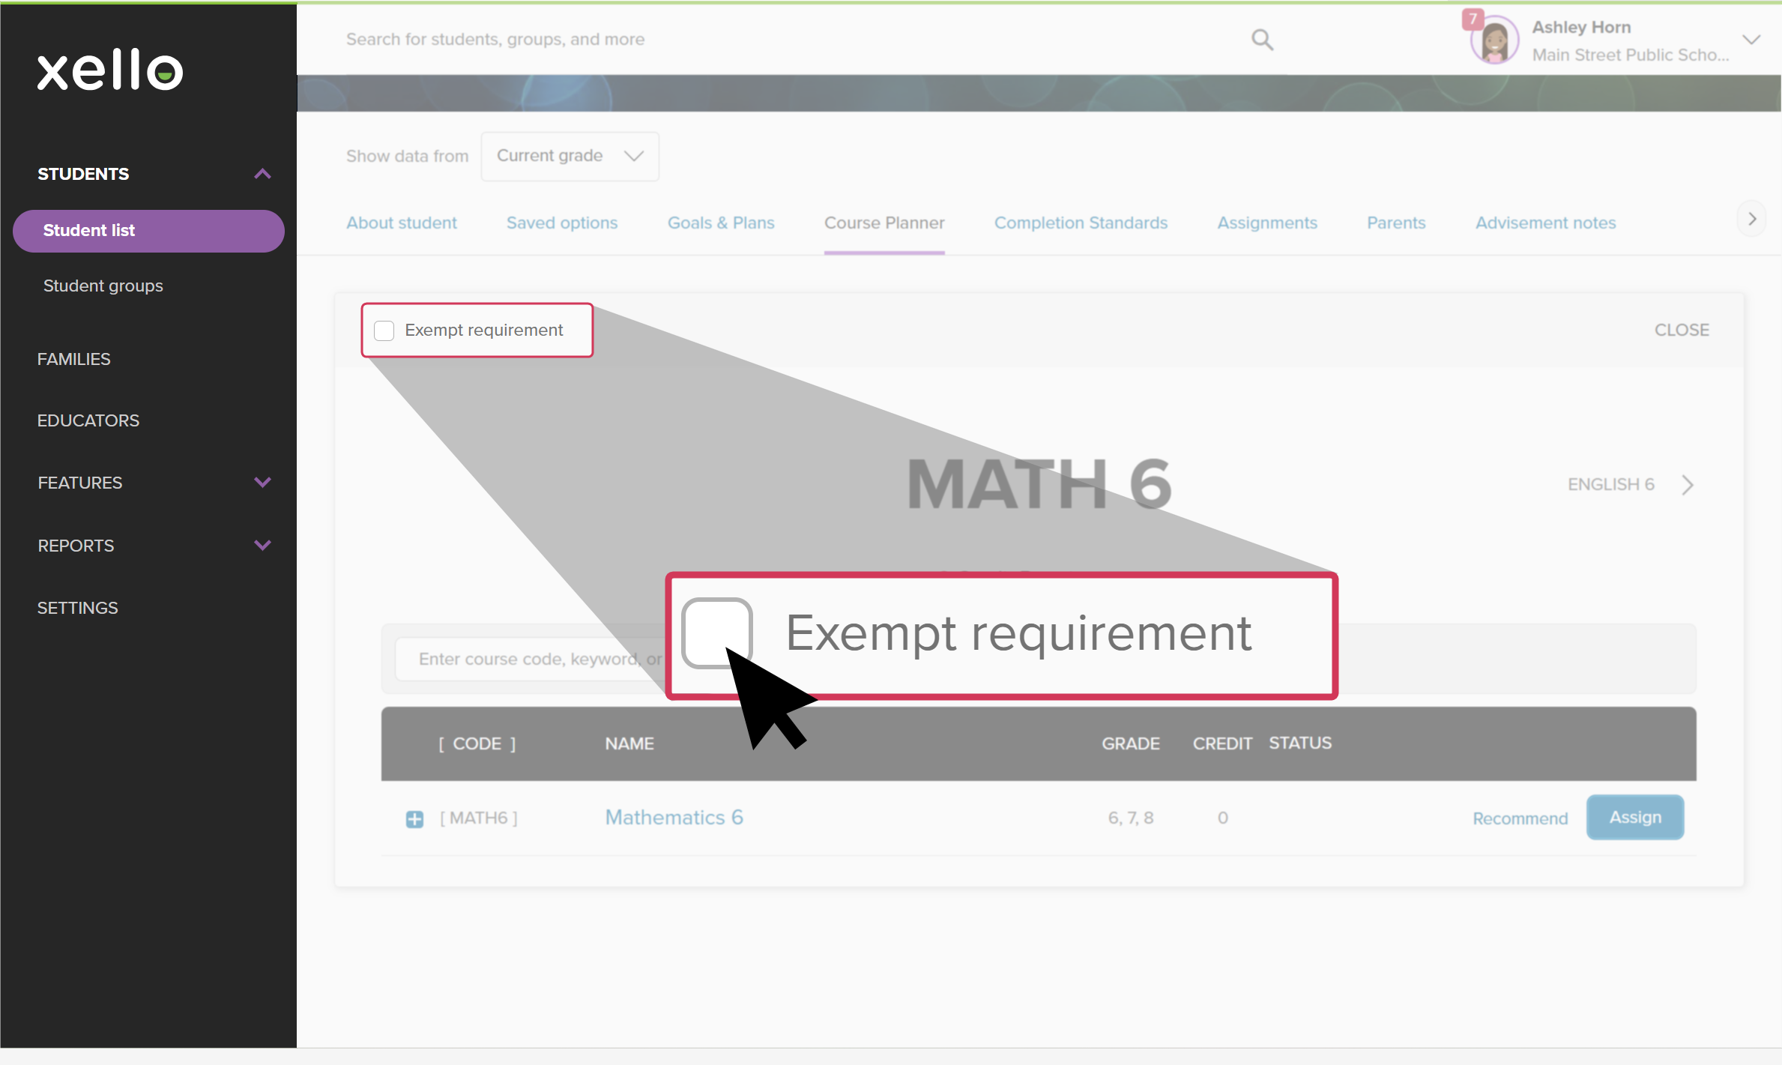
Task: Go to next requirement ENGLISH 6 arrow
Action: pos(1687,485)
